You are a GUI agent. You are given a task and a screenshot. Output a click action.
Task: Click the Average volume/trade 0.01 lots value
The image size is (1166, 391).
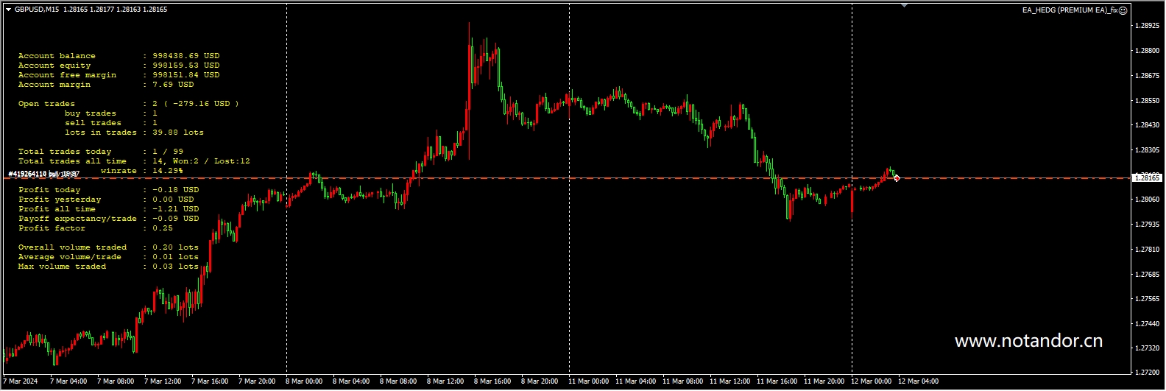point(175,257)
